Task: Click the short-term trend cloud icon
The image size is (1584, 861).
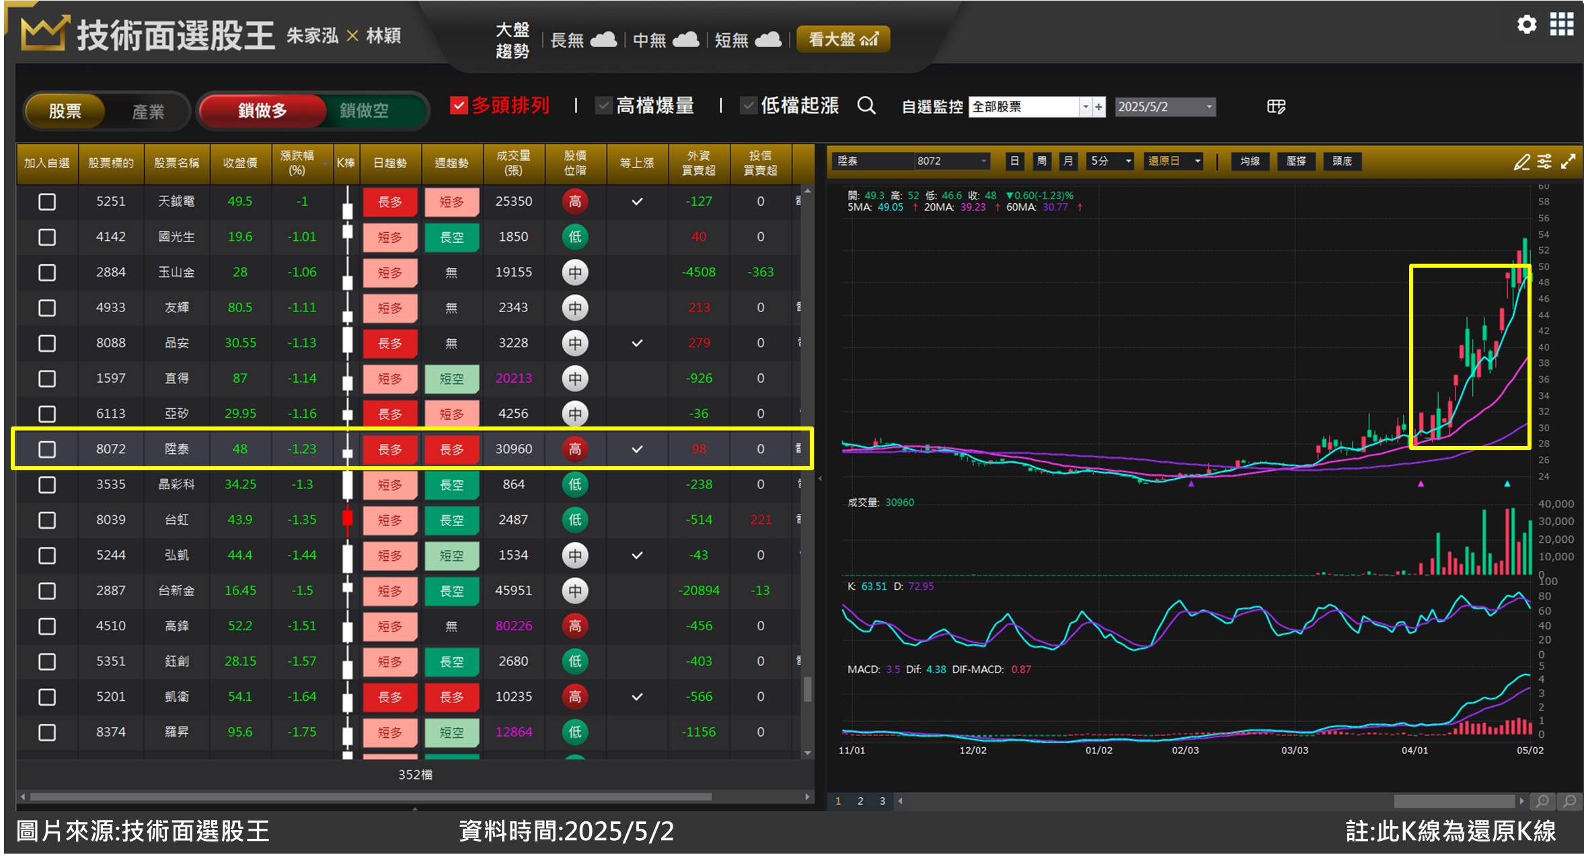Action: click(x=768, y=40)
